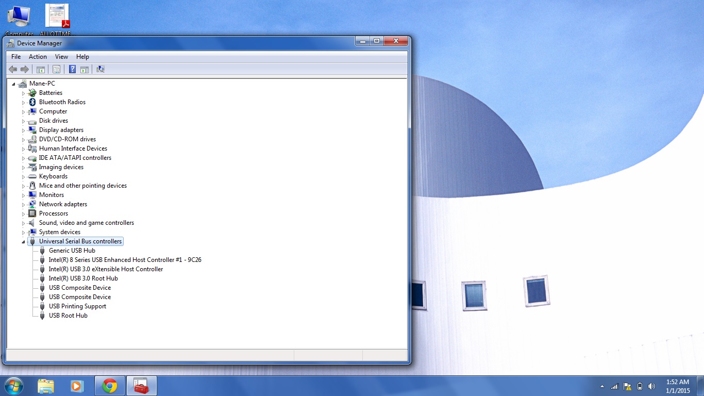Collapse Universal Serial Bus controllers node

23,242
